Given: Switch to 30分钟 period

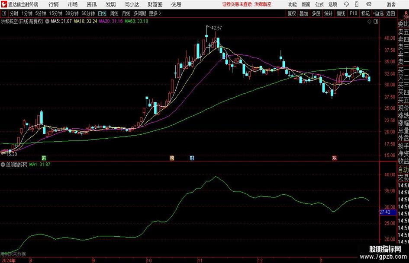Looking at the screenshot, I should (x=72, y=13).
